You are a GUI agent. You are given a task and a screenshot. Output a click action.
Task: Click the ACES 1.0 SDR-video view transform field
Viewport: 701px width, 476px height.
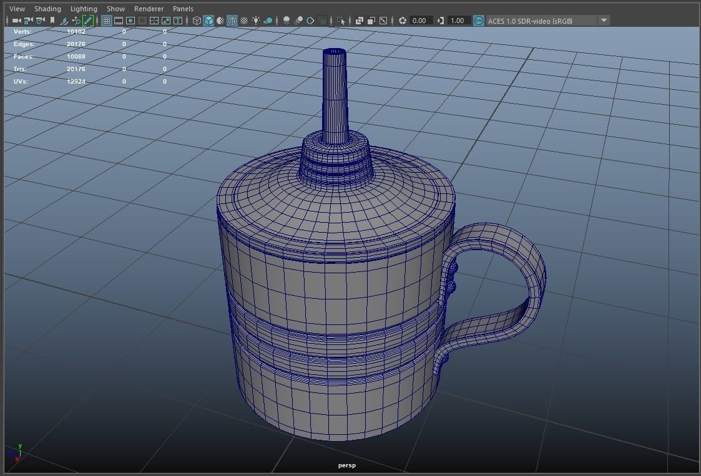[x=541, y=21]
